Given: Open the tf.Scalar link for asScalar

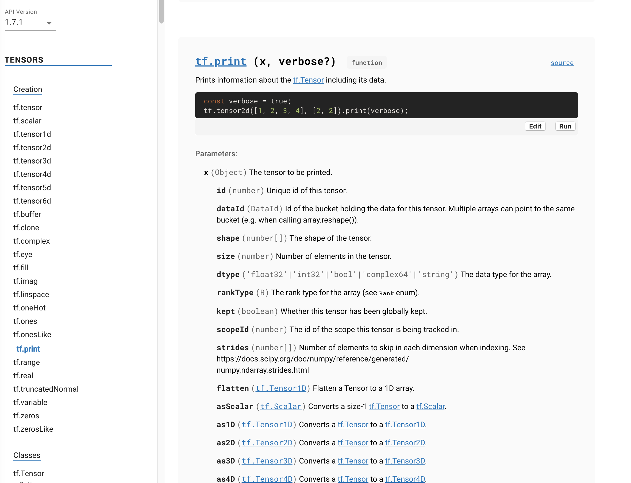Looking at the screenshot, I should 281,406.
